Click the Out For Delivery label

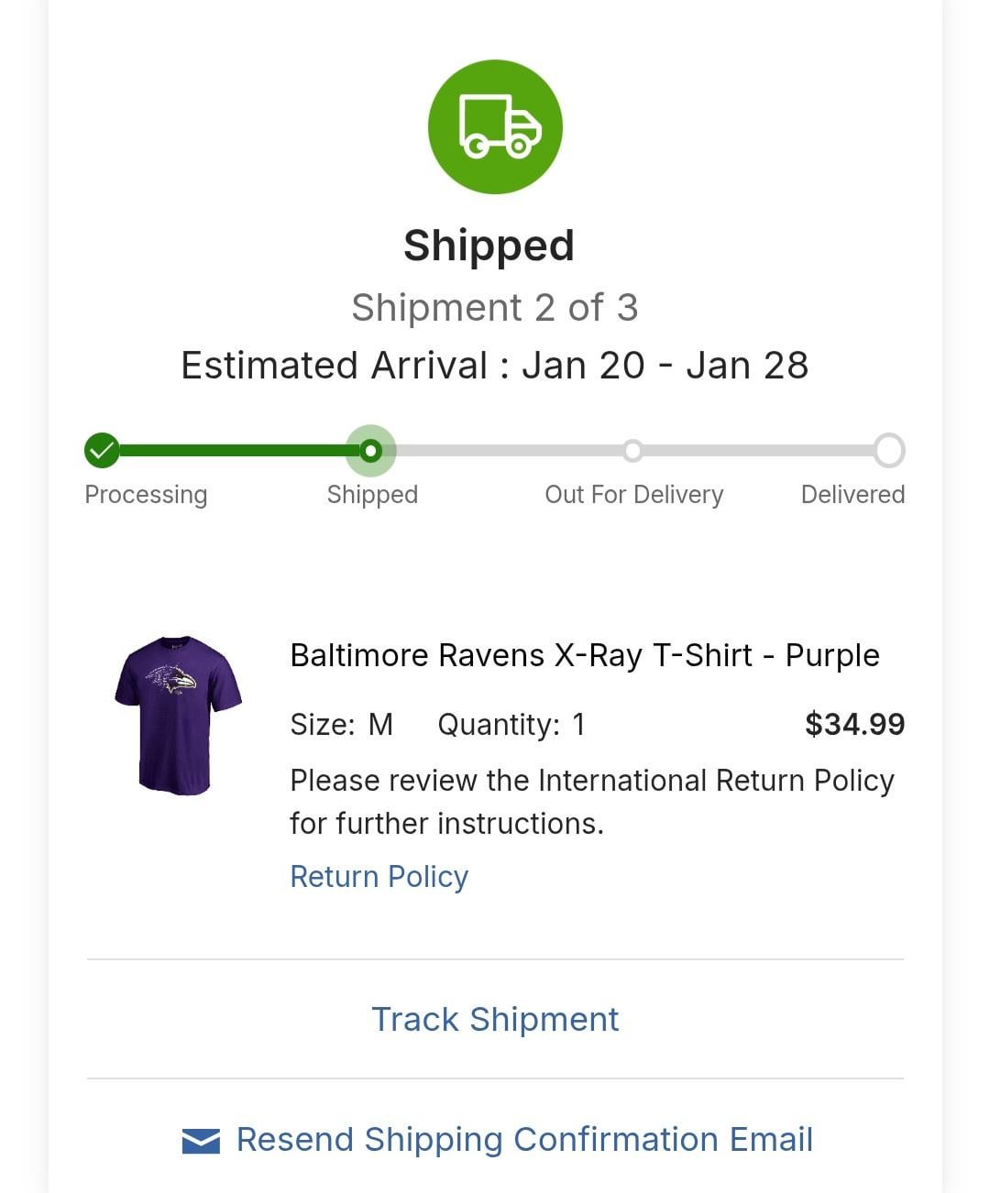coord(633,495)
